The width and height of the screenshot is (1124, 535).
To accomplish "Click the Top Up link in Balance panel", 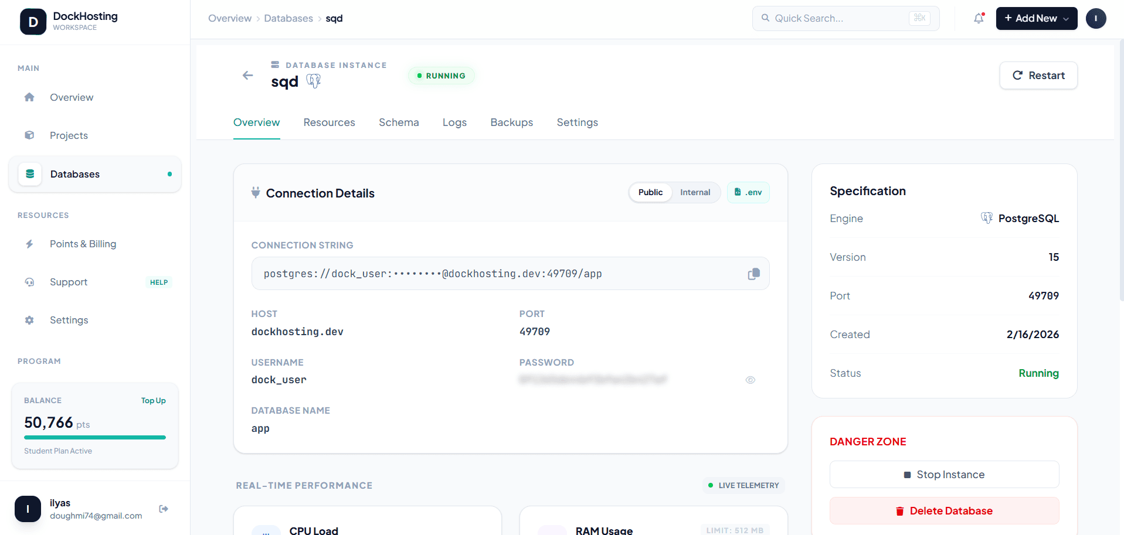I will pyautogui.click(x=153, y=400).
